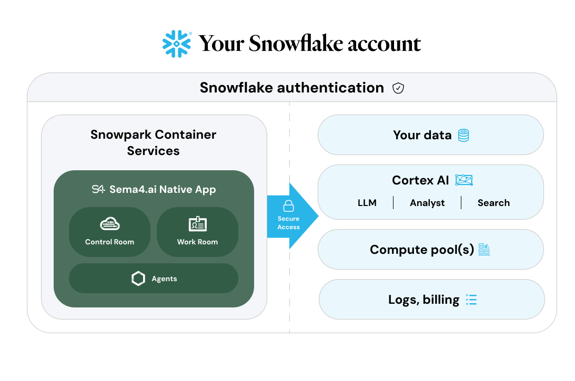Image resolution: width=575 pixels, height=381 pixels.
Task: Select Search under Cortex AI
Action: (493, 203)
